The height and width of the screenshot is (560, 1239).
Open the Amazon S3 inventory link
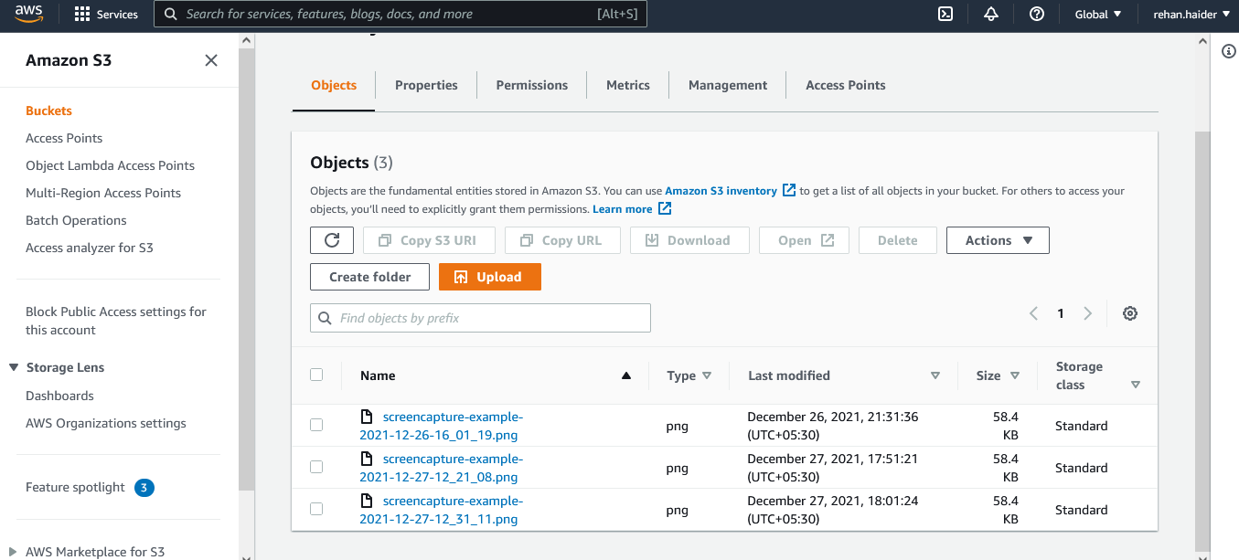tap(722, 190)
